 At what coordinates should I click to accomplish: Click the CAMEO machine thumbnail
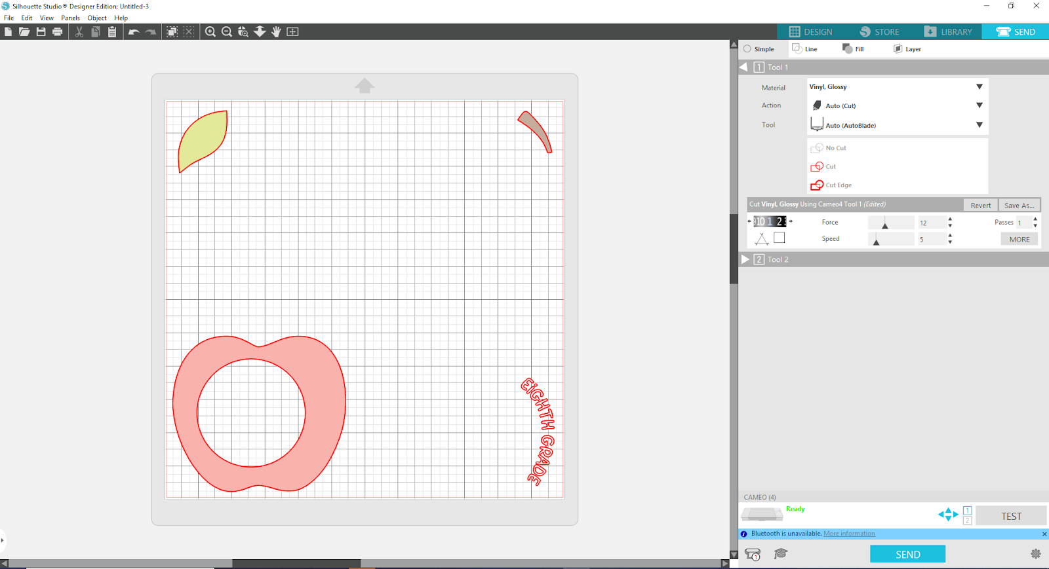(762, 515)
